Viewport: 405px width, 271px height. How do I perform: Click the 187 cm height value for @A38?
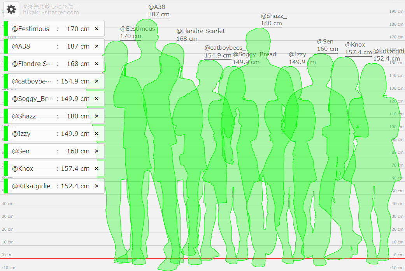pyautogui.click(x=78, y=47)
